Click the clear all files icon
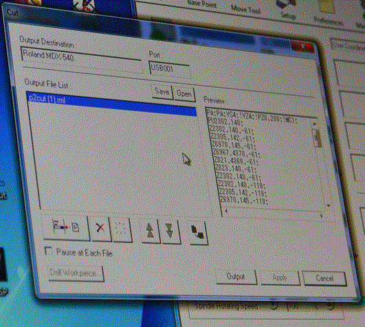365x327 pixels. tap(121, 229)
